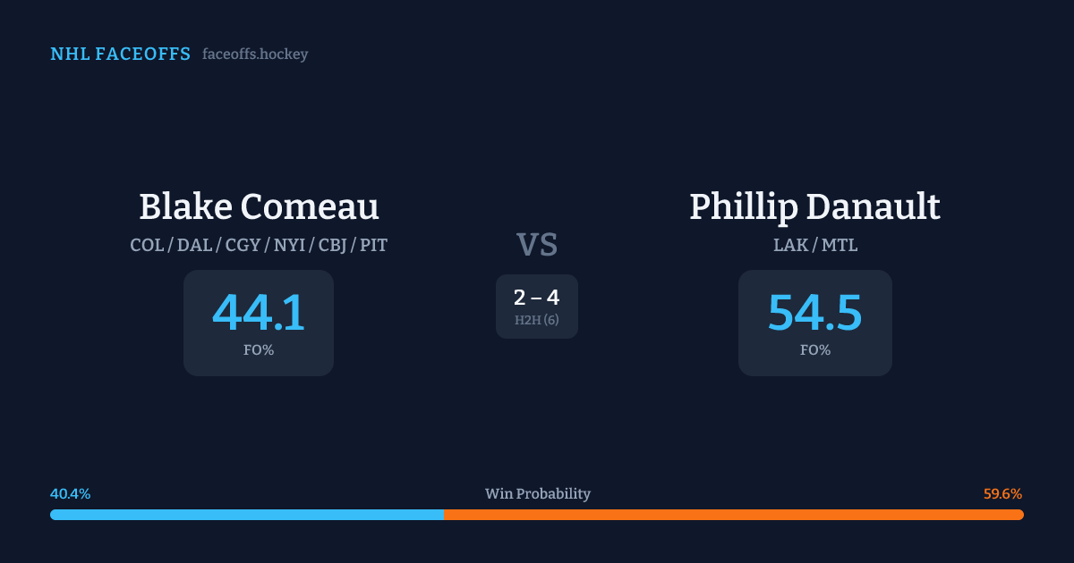Click the FO% label under 54.5
Image resolution: width=1074 pixels, height=563 pixels.
(814, 350)
